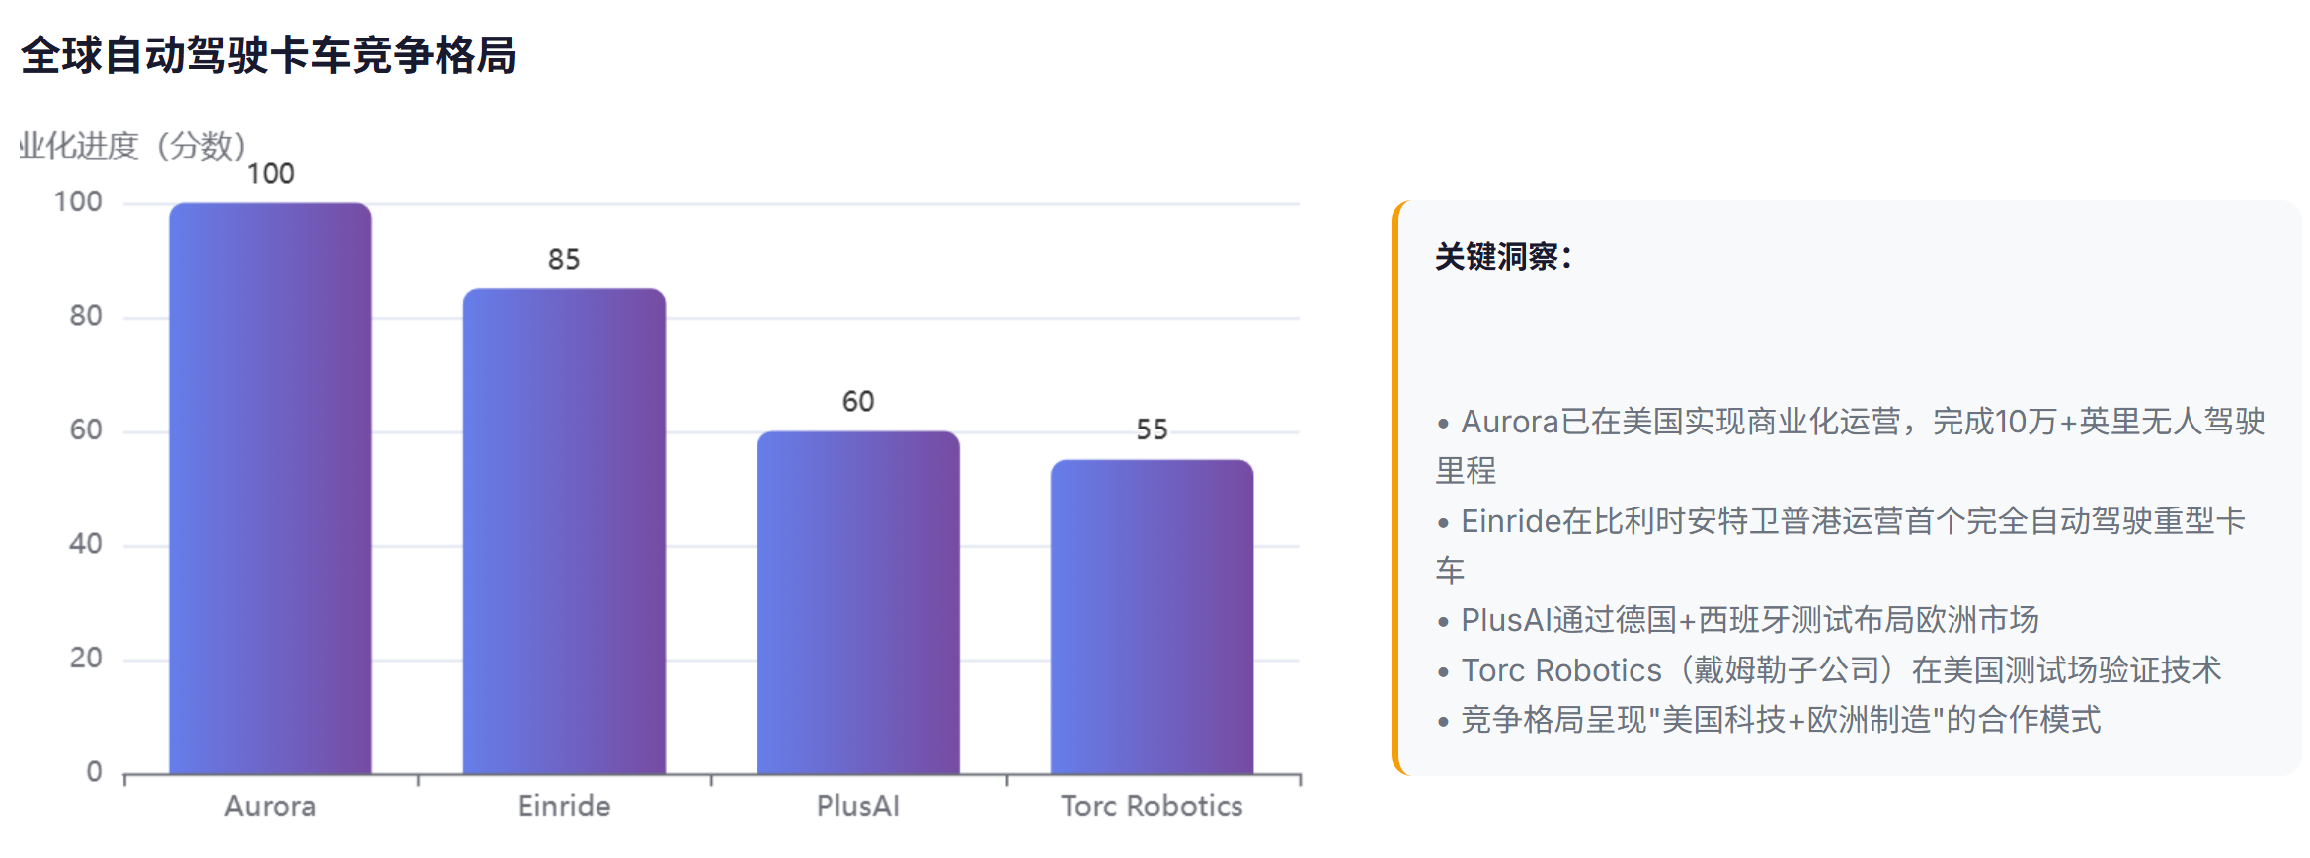Image resolution: width=2310 pixels, height=858 pixels.
Task: Click the Torc Robotics x-axis label
Action: pyautogui.click(x=1152, y=806)
